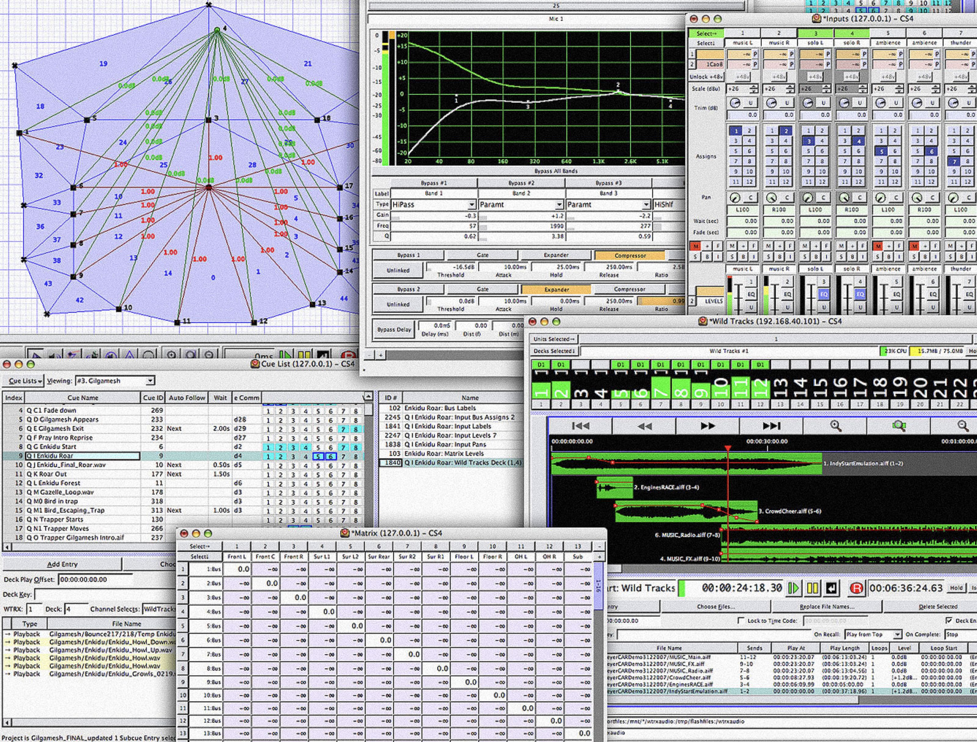Skip to end in Wild Tracks timeline
Screen dimensions: 977x742
771,426
